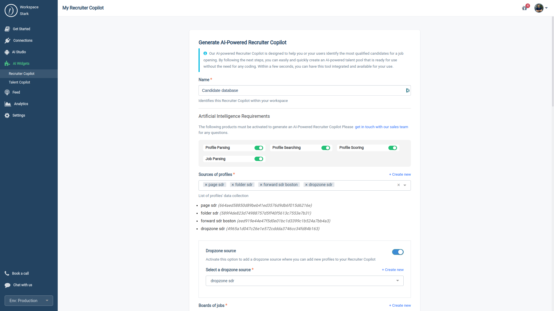Screen dimensions: 554x311
Task: Click the phone icon next to Book a call
Action: click(7, 273)
